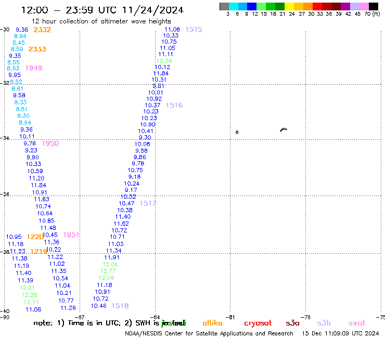Pick the bright red 33 ft color segment
This screenshot has width=385, height=338.
point(317,6)
